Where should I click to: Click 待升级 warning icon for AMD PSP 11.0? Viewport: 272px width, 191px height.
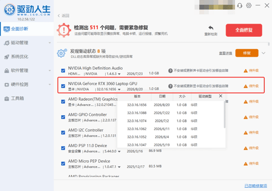[245, 148]
